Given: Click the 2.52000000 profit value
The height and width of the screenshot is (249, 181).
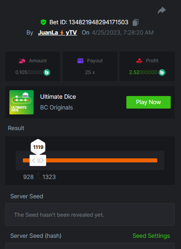Looking at the screenshot, I should coord(143,72).
